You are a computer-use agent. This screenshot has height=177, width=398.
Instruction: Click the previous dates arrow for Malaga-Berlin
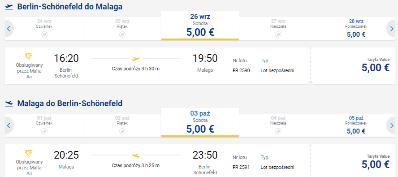(9, 125)
